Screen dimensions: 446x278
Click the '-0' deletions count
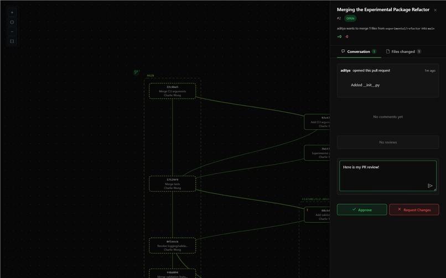346,36
